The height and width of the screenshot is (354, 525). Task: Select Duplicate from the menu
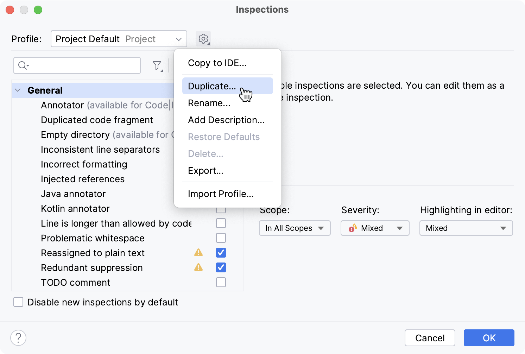(x=211, y=86)
